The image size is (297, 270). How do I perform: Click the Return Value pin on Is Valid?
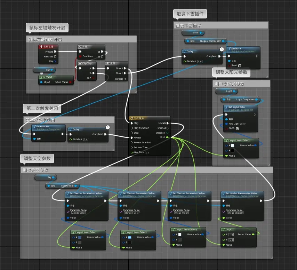click(x=70, y=82)
